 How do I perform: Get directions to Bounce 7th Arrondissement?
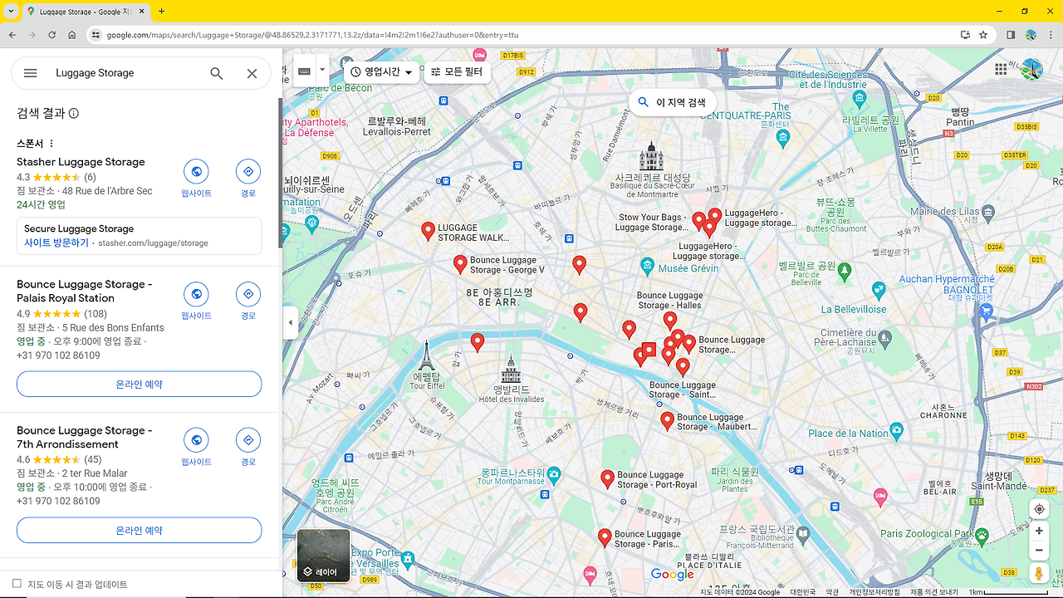tap(248, 440)
